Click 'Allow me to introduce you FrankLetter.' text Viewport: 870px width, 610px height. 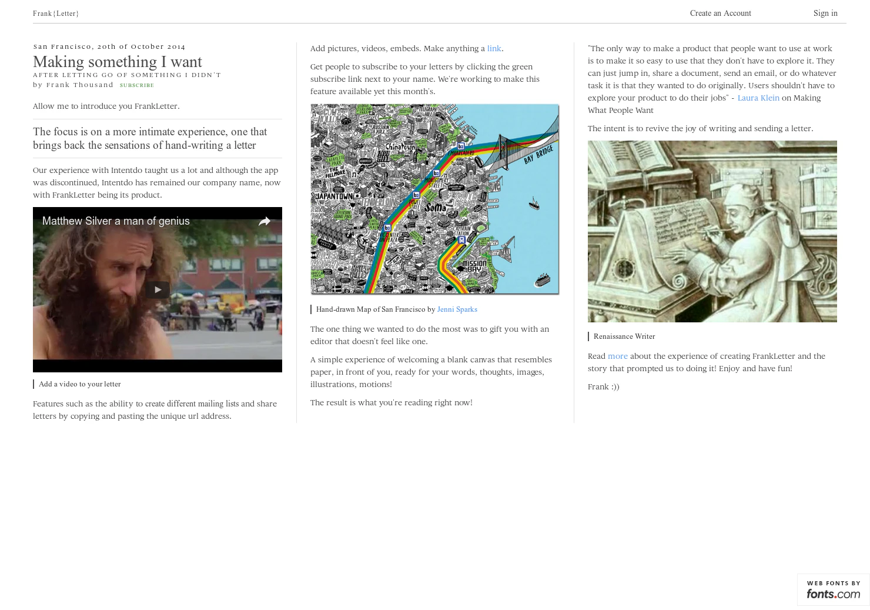click(106, 106)
